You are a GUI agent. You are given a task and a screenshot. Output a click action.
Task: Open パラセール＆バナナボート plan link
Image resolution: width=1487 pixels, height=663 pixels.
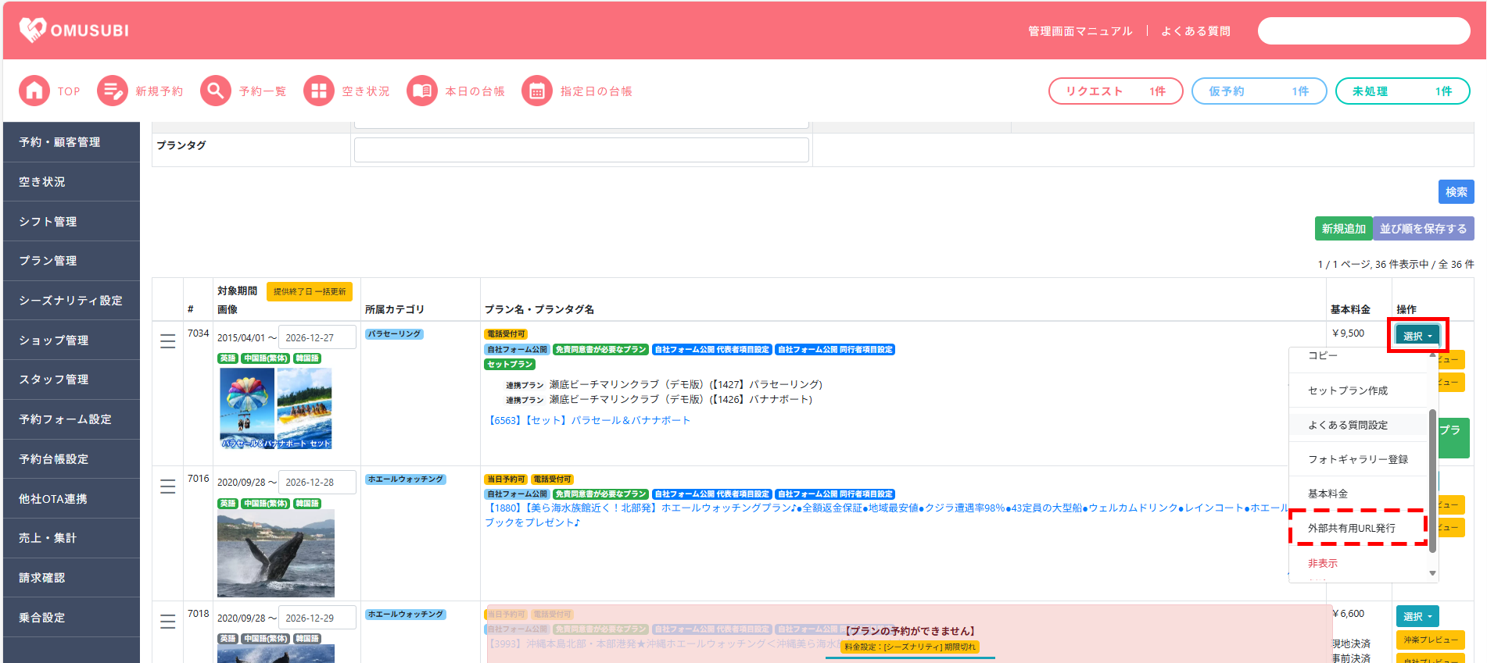point(589,420)
